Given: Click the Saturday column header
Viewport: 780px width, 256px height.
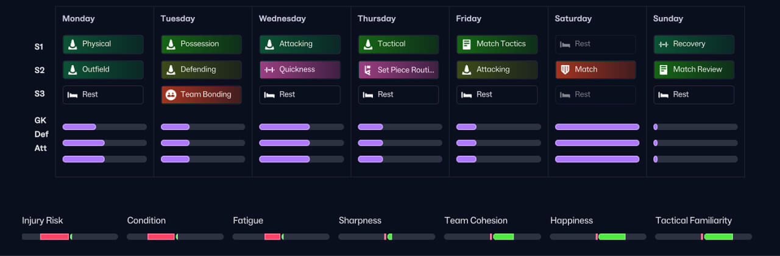Looking at the screenshot, I should 573,19.
